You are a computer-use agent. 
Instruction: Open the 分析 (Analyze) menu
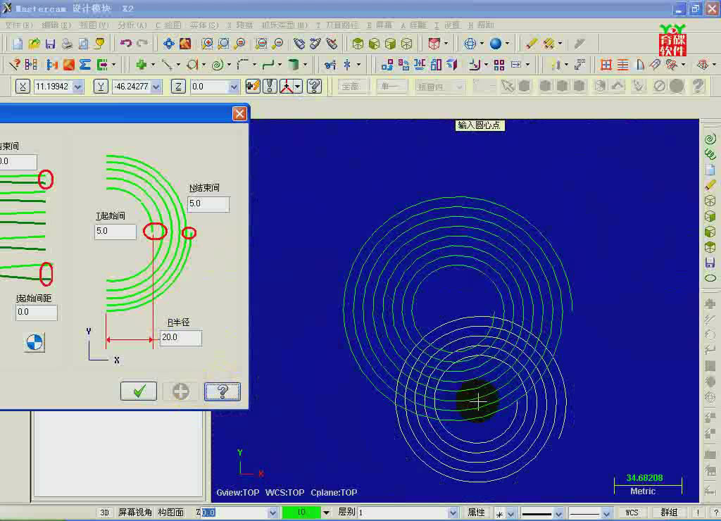[x=132, y=25]
